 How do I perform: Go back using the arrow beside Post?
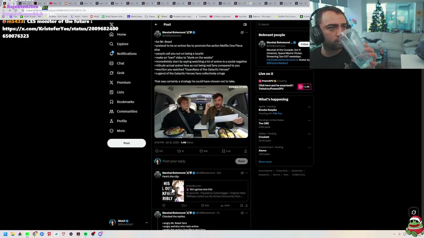point(156,24)
